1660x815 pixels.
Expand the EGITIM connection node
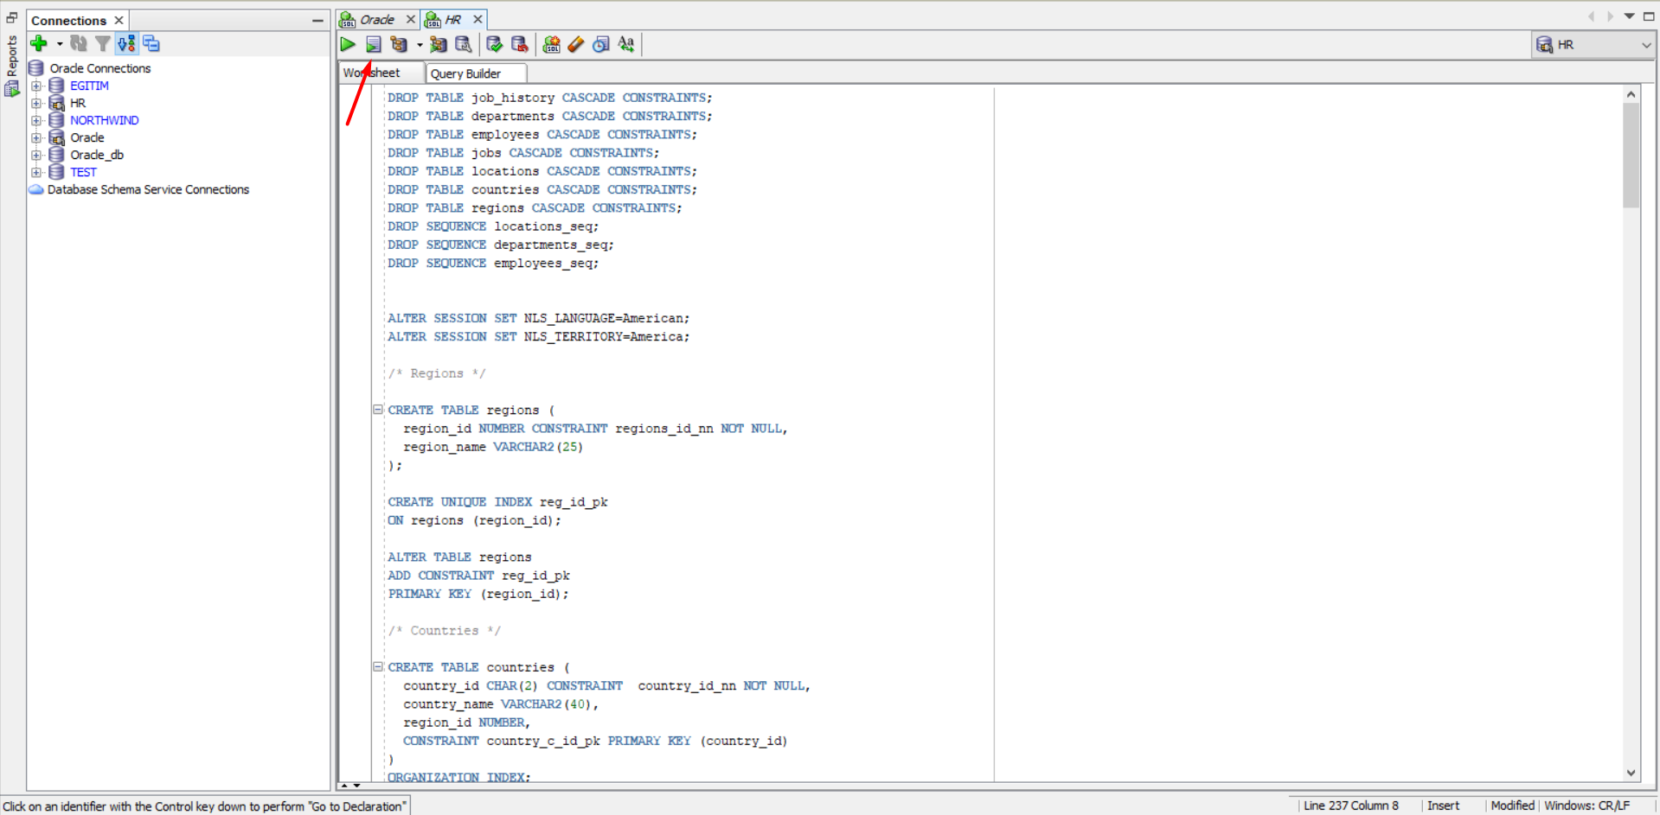point(36,86)
